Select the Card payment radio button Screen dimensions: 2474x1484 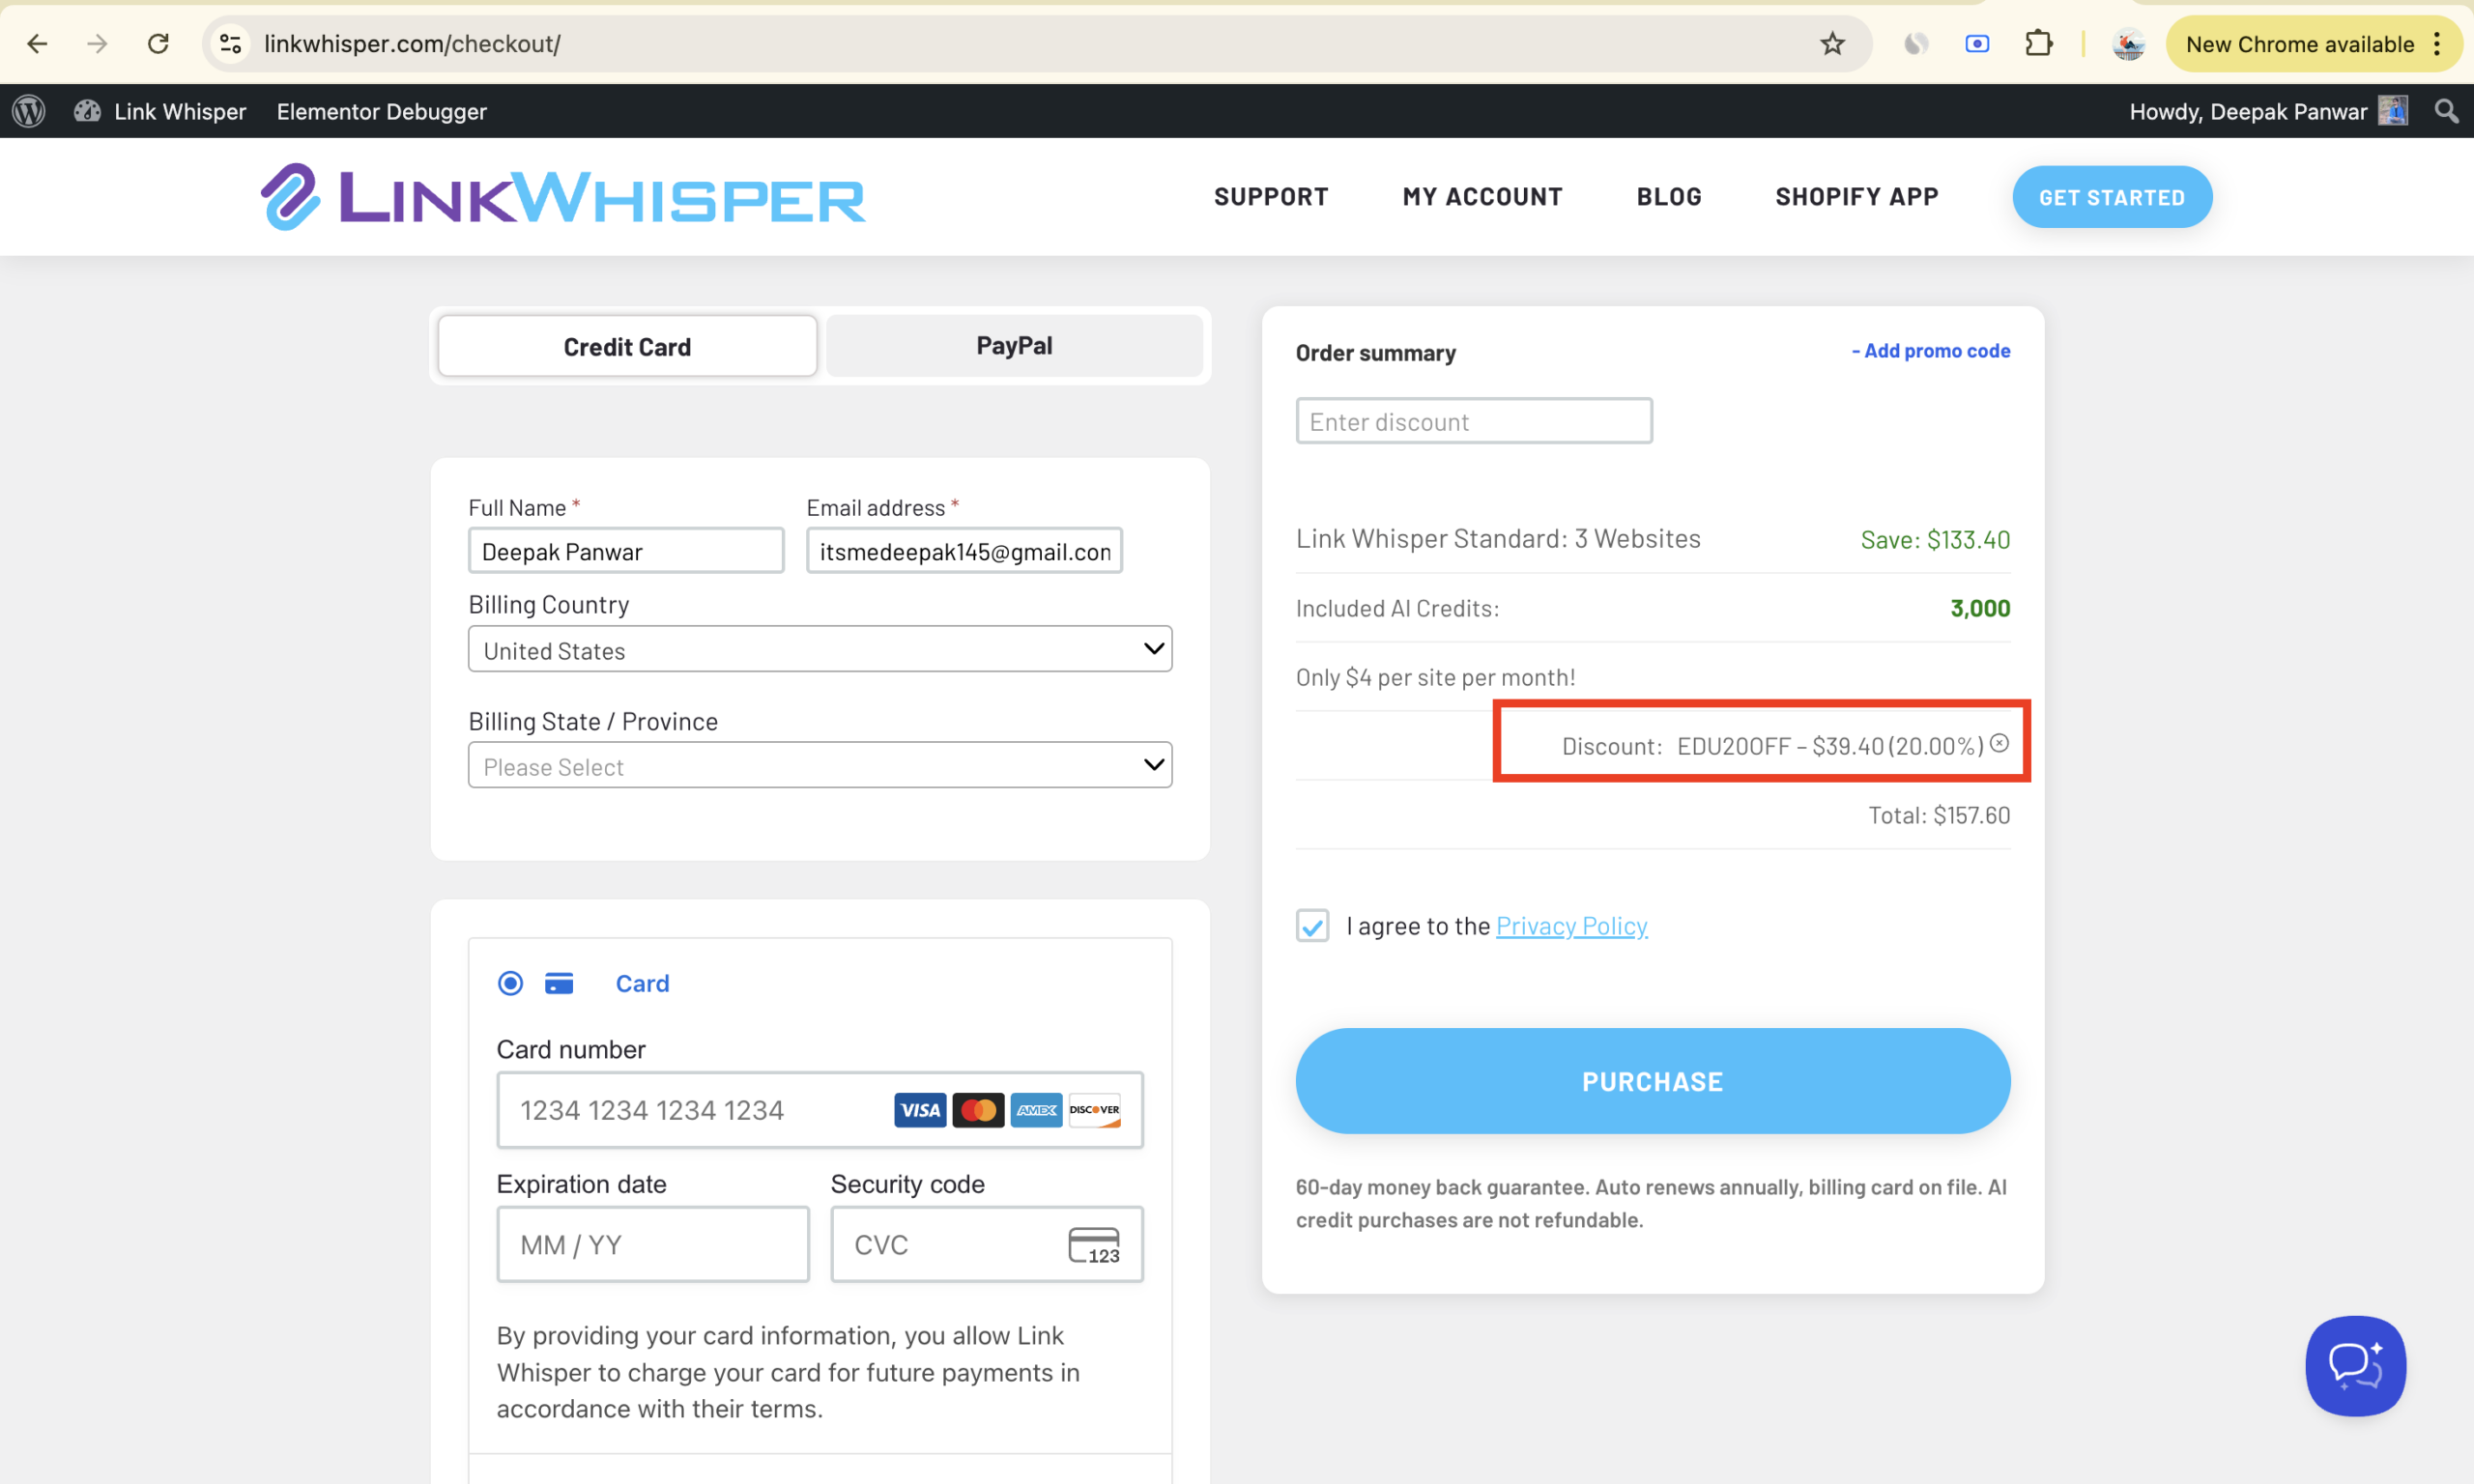pyautogui.click(x=510, y=984)
